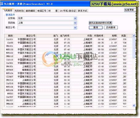Expand the 航空公司 airline dropdown
Viewport: 140px width, 118px height.
click(75, 27)
